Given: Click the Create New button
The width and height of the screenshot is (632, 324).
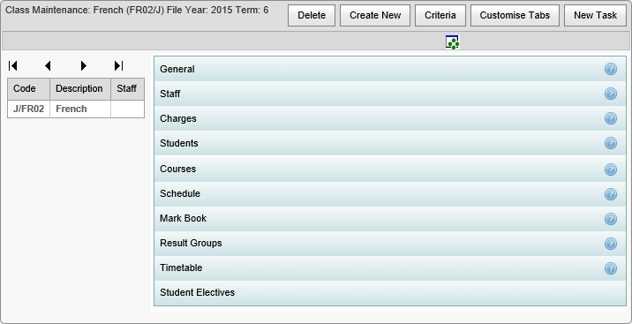Looking at the screenshot, I should (375, 15).
